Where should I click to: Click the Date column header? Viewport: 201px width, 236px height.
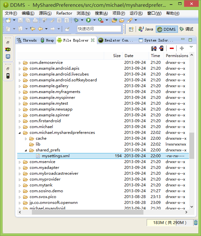coord(135,56)
